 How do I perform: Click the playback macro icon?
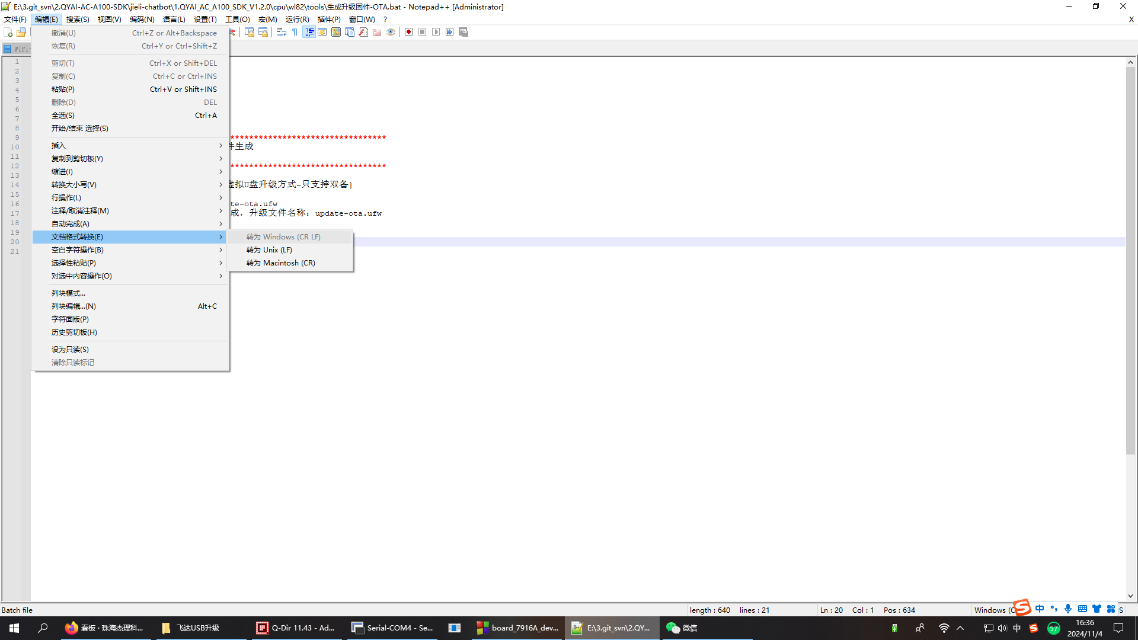[436, 32]
